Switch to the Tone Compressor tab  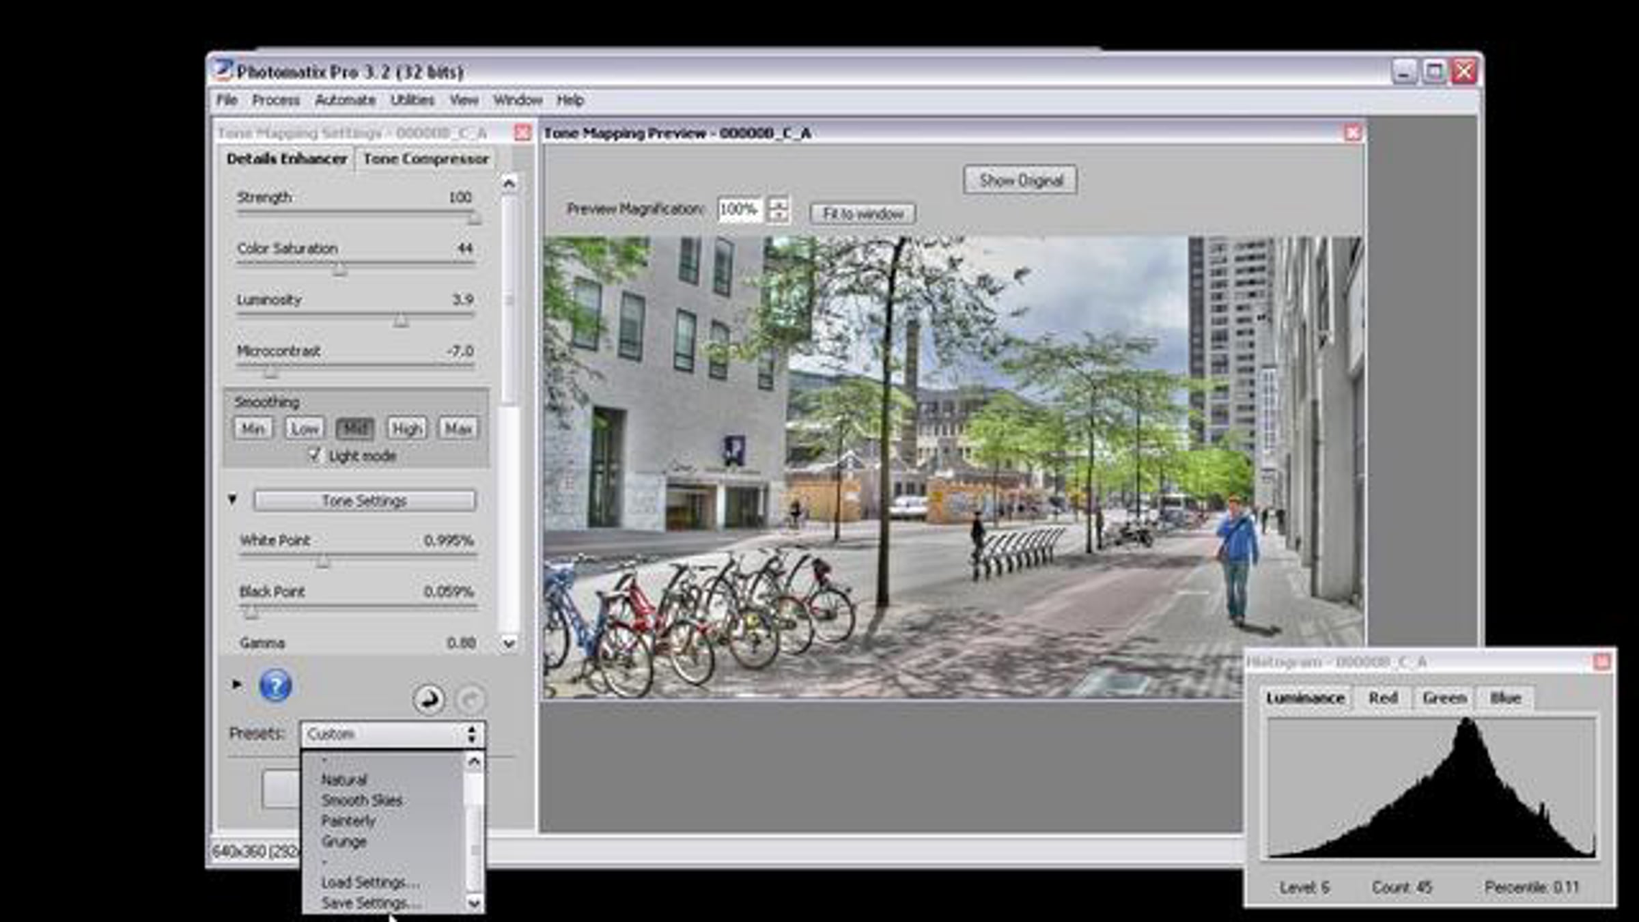click(425, 159)
